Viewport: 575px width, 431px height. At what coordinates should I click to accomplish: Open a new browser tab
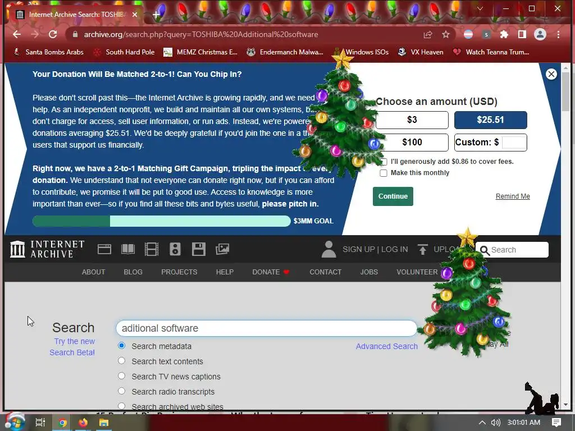pyautogui.click(x=156, y=15)
